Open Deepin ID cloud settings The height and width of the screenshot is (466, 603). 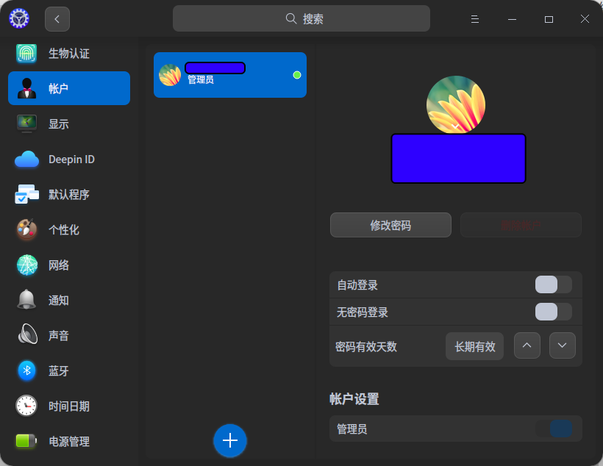[26, 159]
